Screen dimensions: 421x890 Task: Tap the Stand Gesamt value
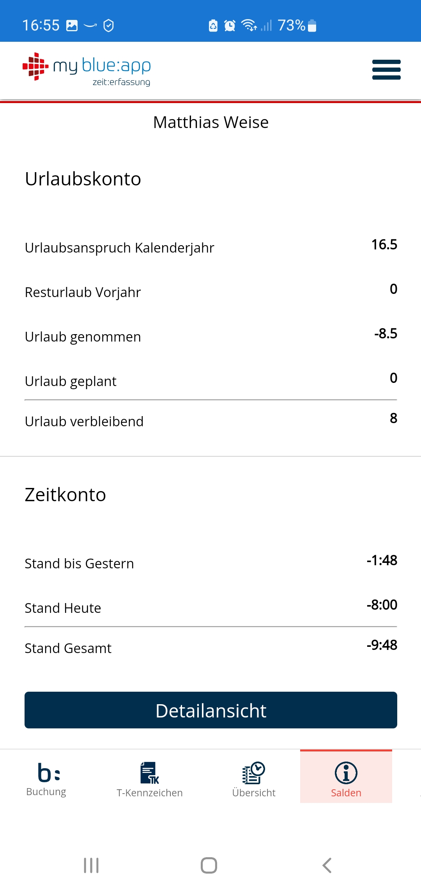pos(382,645)
